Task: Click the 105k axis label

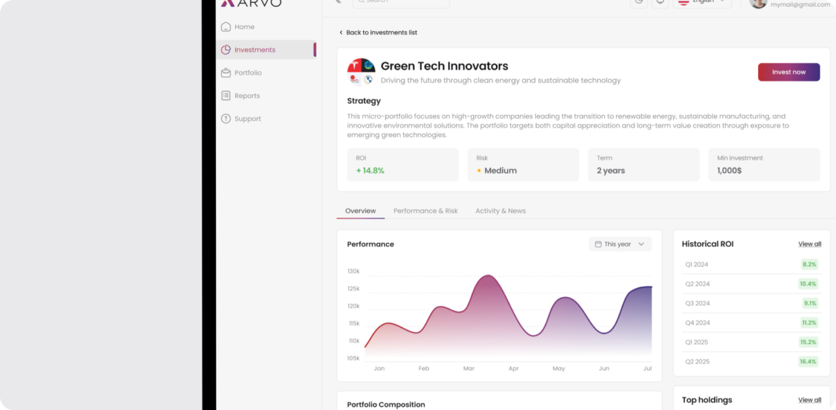Action: (x=354, y=358)
